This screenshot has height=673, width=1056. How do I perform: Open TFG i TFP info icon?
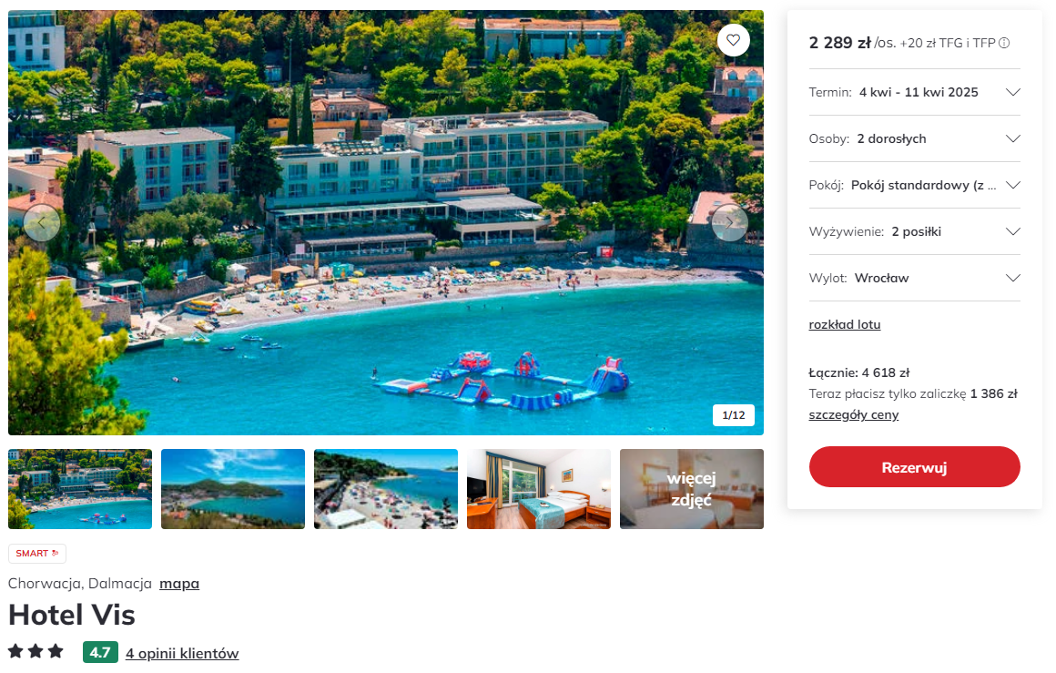click(1004, 43)
